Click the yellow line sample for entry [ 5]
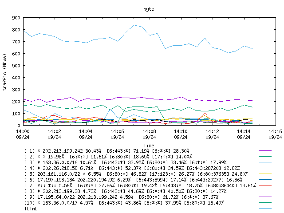Image resolution: width=284 pixels, height=213 pixels. coord(265,174)
